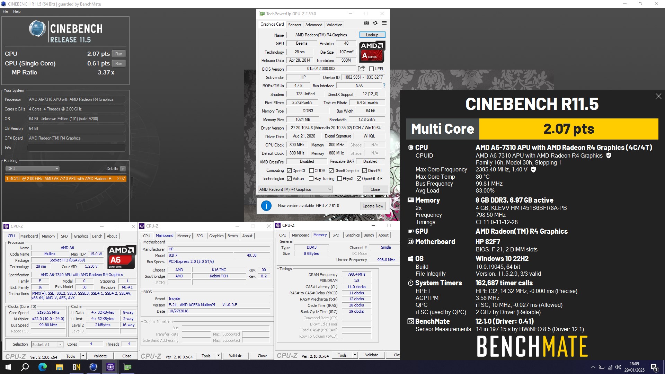Image resolution: width=665 pixels, height=374 pixels.
Task: Click Close button in CPU-Z Mainboard window
Action: coord(262,356)
